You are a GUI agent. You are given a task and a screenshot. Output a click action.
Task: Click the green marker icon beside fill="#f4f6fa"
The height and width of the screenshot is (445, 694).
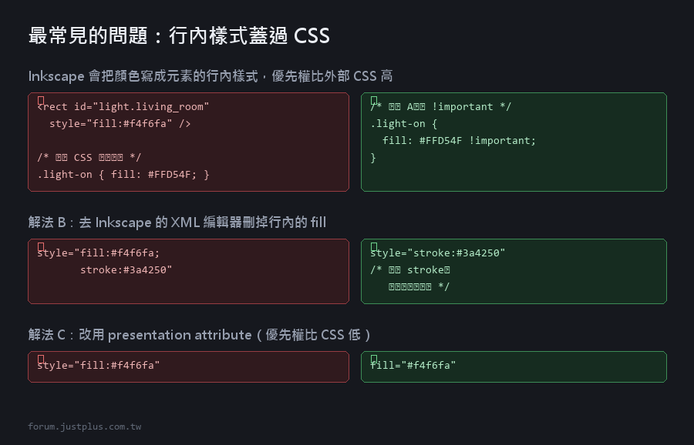(x=374, y=359)
